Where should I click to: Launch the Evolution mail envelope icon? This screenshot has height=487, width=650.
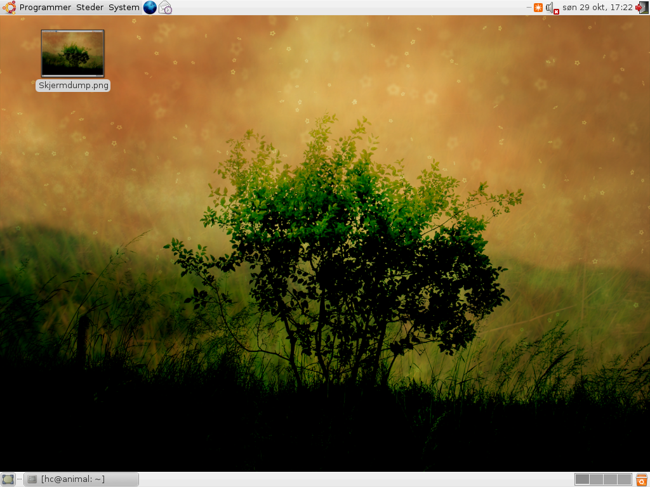165,8
